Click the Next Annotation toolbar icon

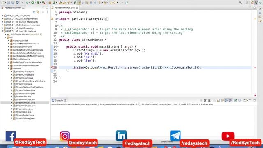(x=99, y=2)
